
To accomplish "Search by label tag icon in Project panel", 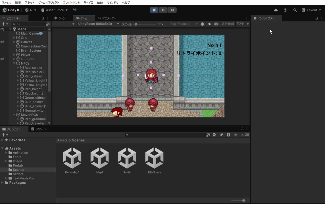I will pyautogui.click(x=221, y=135).
